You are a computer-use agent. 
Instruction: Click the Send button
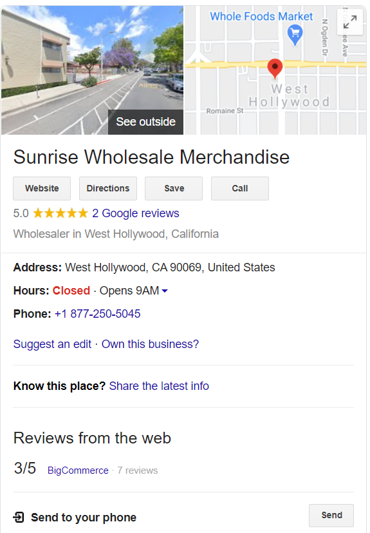(x=331, y=516)
